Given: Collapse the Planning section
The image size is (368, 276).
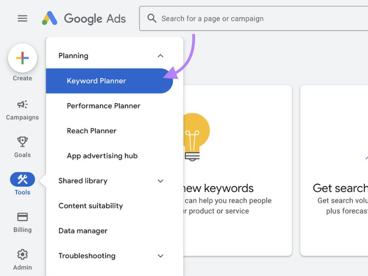Looking at the screenshot, I should (x=161, y=55).
